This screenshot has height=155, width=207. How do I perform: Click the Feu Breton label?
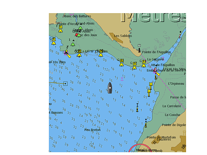pyautogui.click(x=92, y=130)
